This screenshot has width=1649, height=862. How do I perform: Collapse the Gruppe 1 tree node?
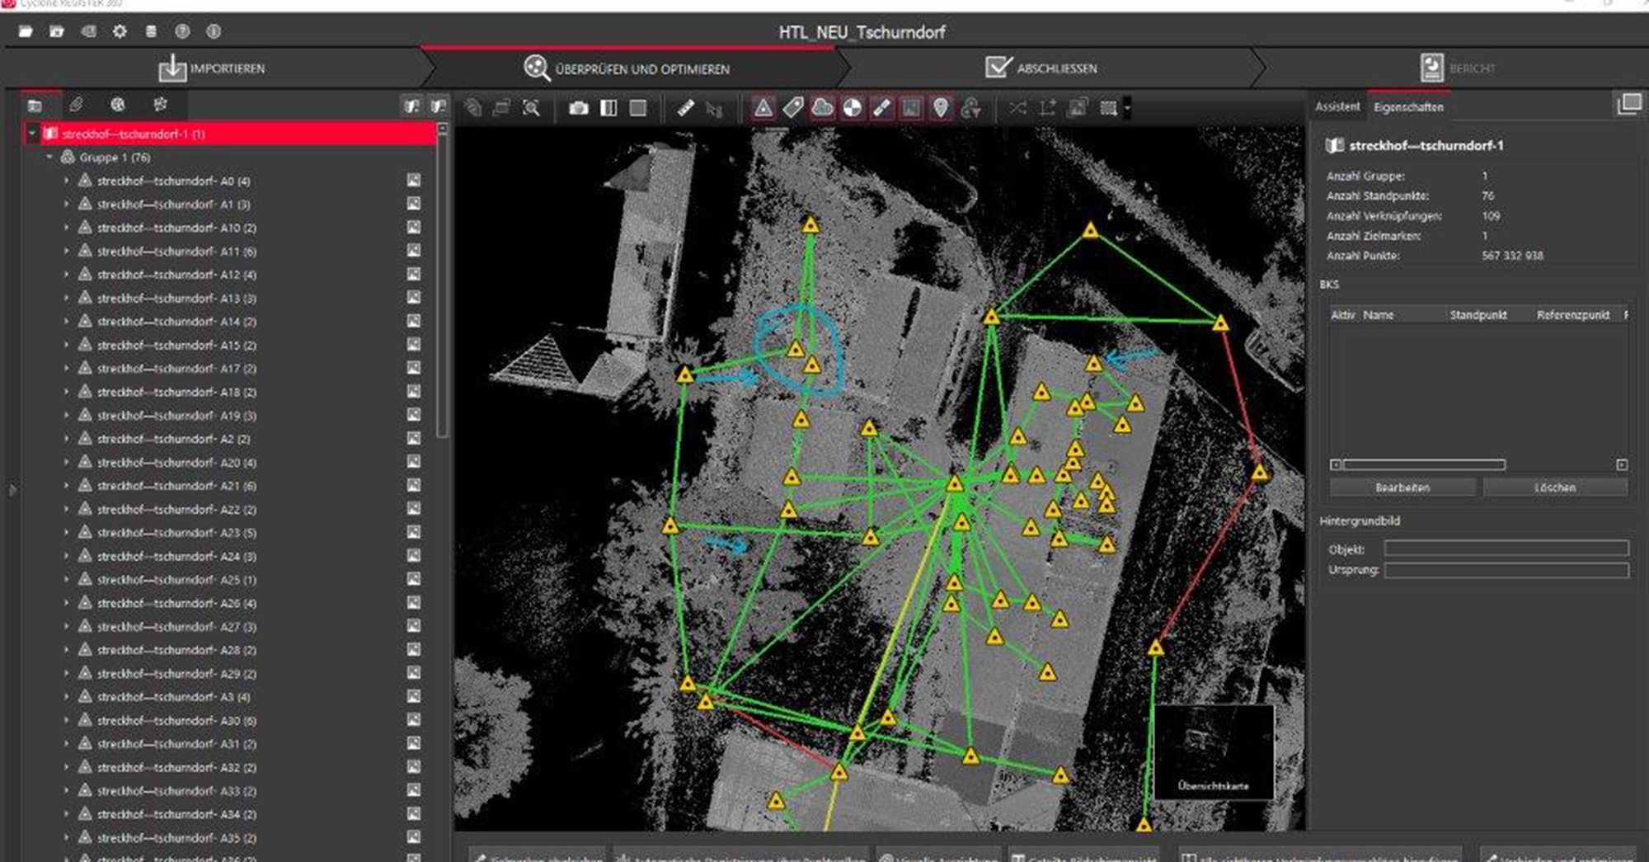[49, 157]
